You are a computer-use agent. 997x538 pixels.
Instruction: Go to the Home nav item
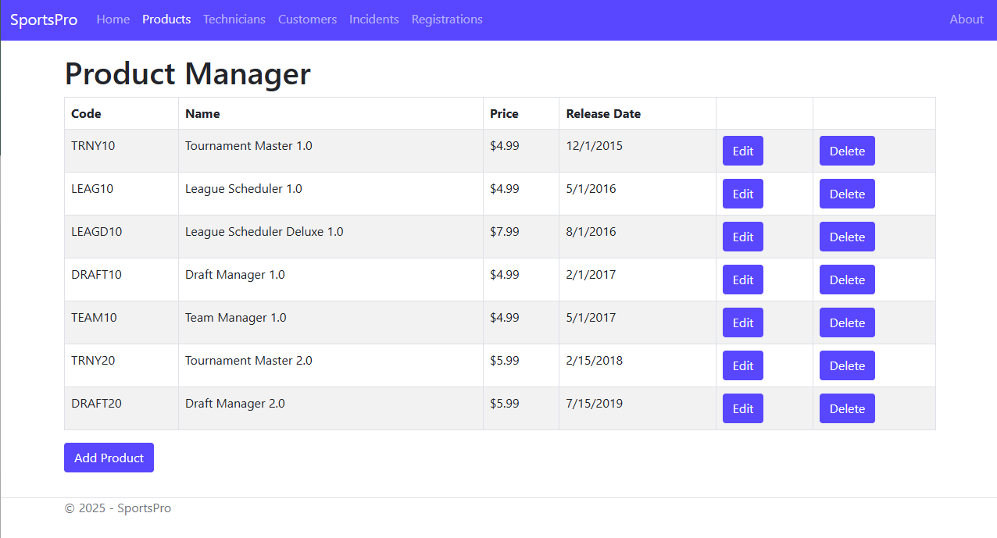pyautogui.click(x=113, y=20)
